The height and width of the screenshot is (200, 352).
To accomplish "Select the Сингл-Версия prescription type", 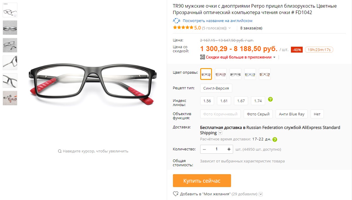I will pyautogui.click(x=216, y=88).
